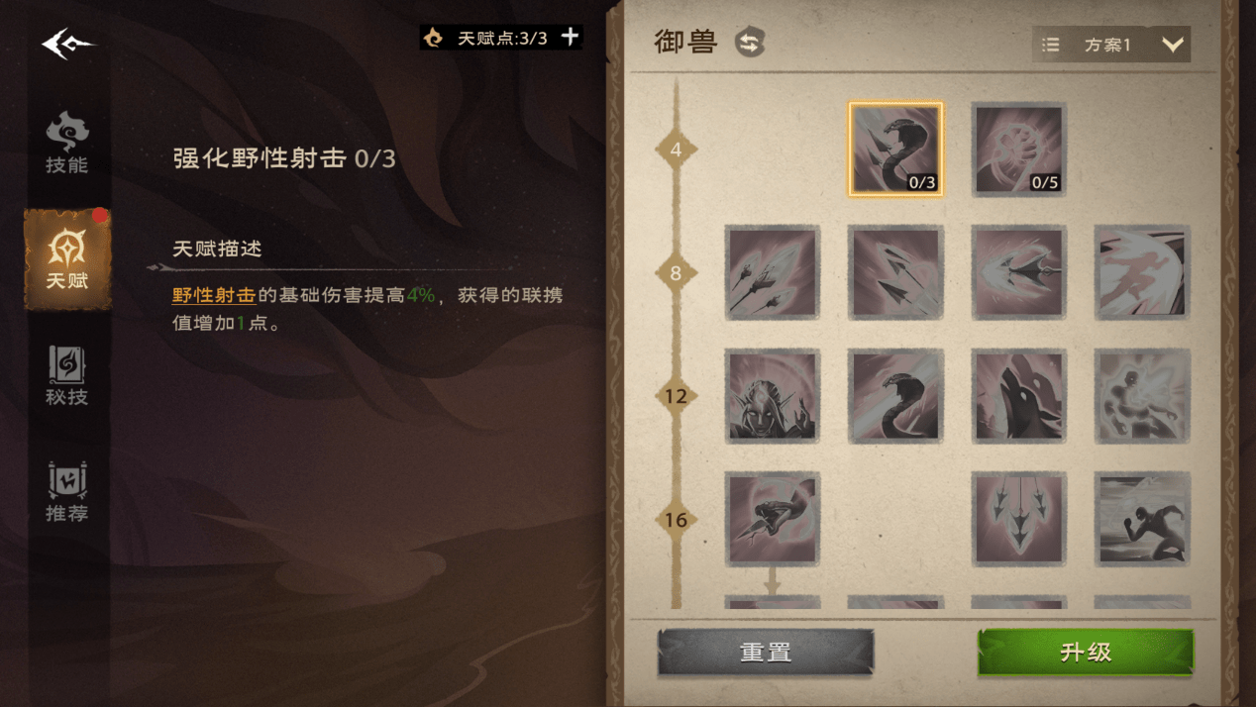Select the snake talent with 0/3 points

[x=895, y=150]
